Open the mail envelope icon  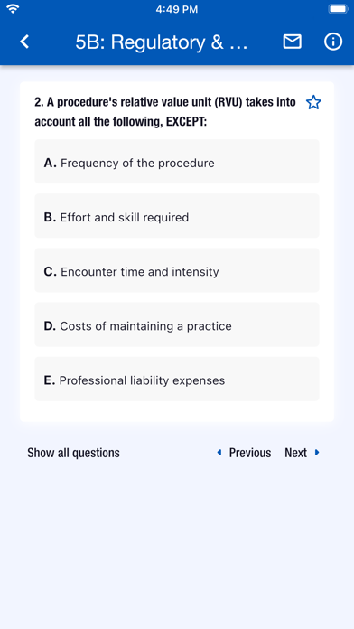[x=292, y=42]
